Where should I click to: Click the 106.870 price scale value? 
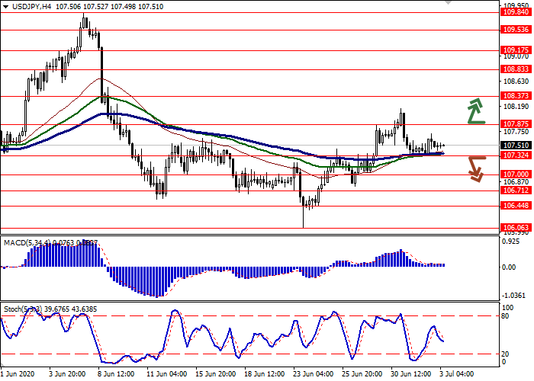pos(516,182)
